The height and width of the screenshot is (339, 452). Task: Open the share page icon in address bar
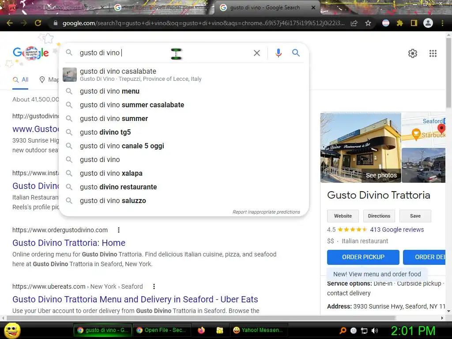pos(354,23)
